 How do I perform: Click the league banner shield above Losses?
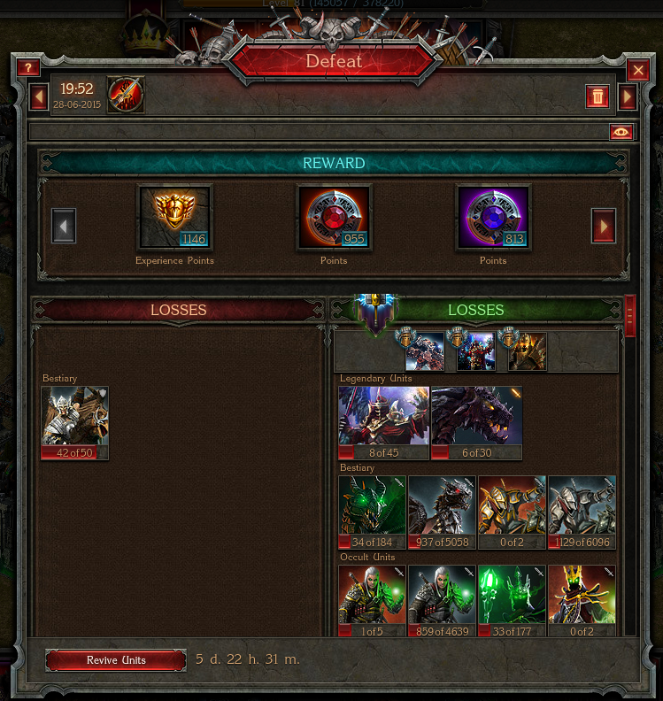[375, 314]
